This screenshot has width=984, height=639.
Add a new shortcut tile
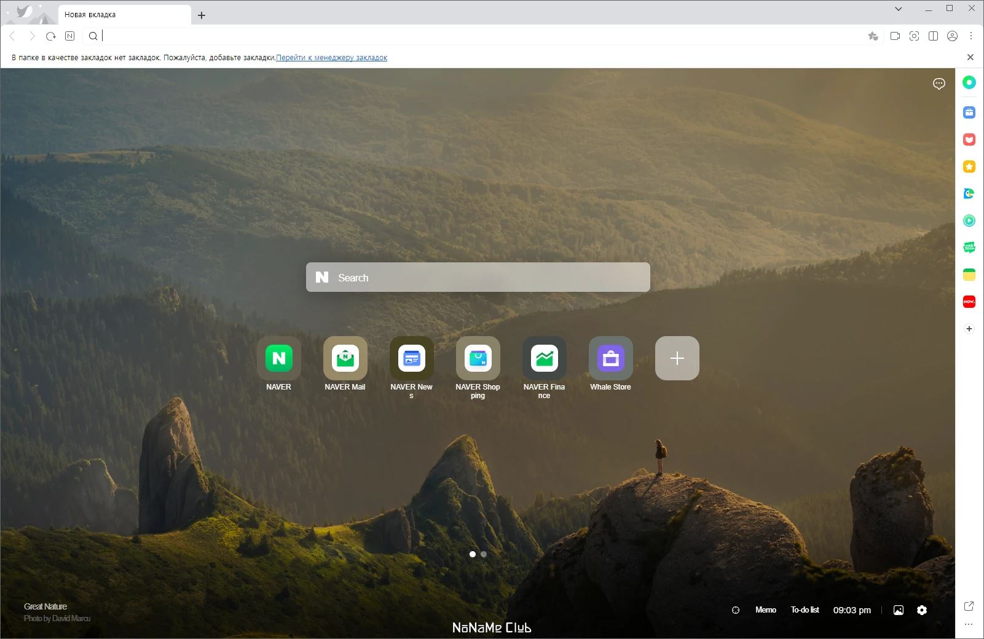pyautogui.click(x=677, y=358)
